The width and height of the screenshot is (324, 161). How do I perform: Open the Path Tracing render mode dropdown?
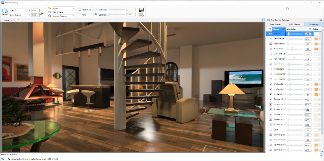click(17, 15)
